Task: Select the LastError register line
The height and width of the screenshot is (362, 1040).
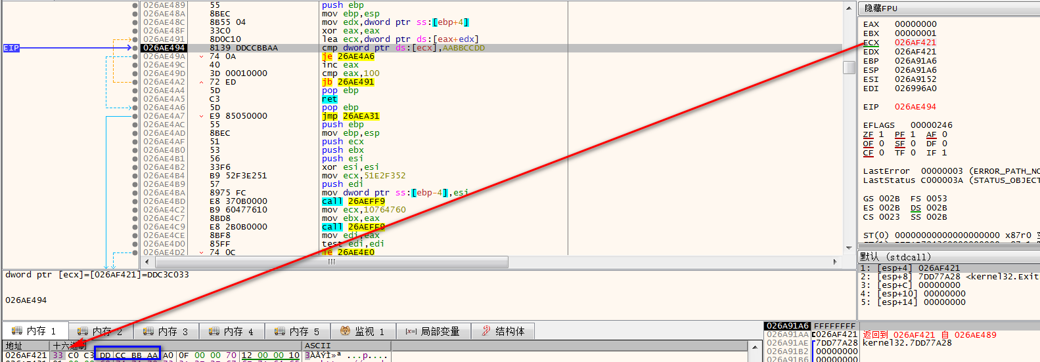Action: [x=951, y=171]
